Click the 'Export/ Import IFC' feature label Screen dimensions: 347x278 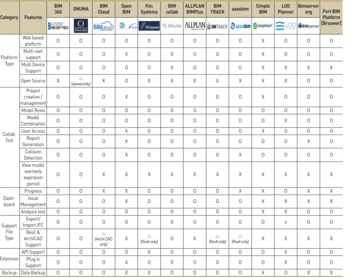[x=33, y=222]
